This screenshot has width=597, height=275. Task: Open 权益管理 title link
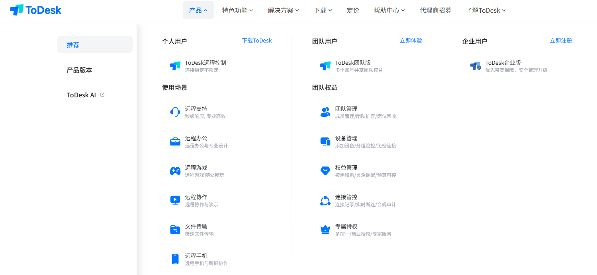click(x=346, y=168)
